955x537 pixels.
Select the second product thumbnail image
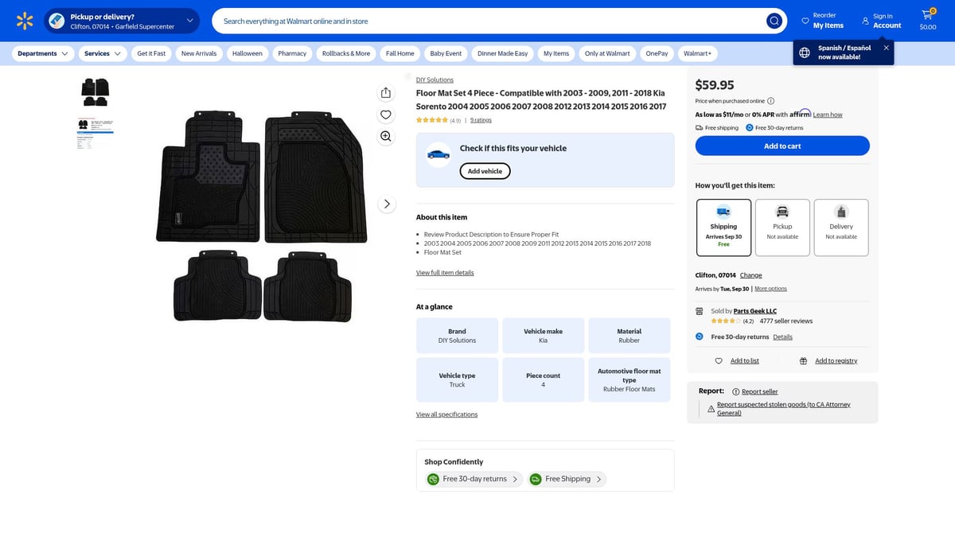tap(95, 132)
